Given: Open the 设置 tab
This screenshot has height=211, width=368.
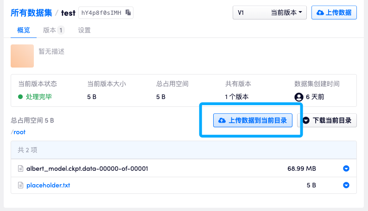Looking at the screenshot, I should point(84,30).
